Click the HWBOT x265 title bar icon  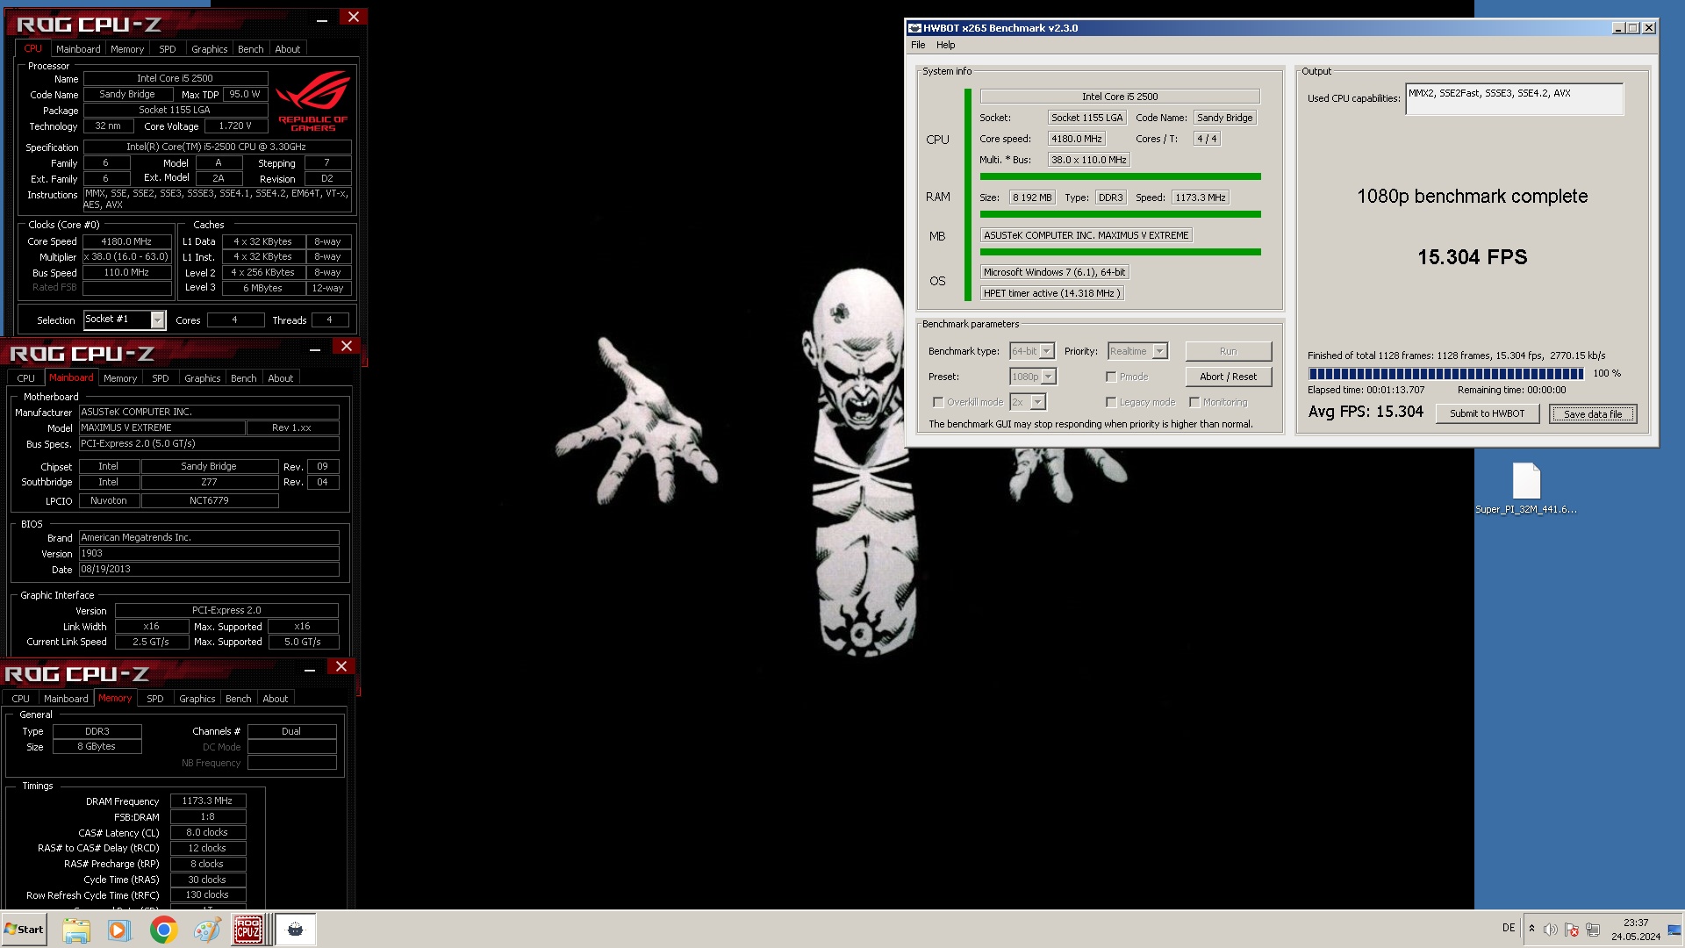point(914,28)
